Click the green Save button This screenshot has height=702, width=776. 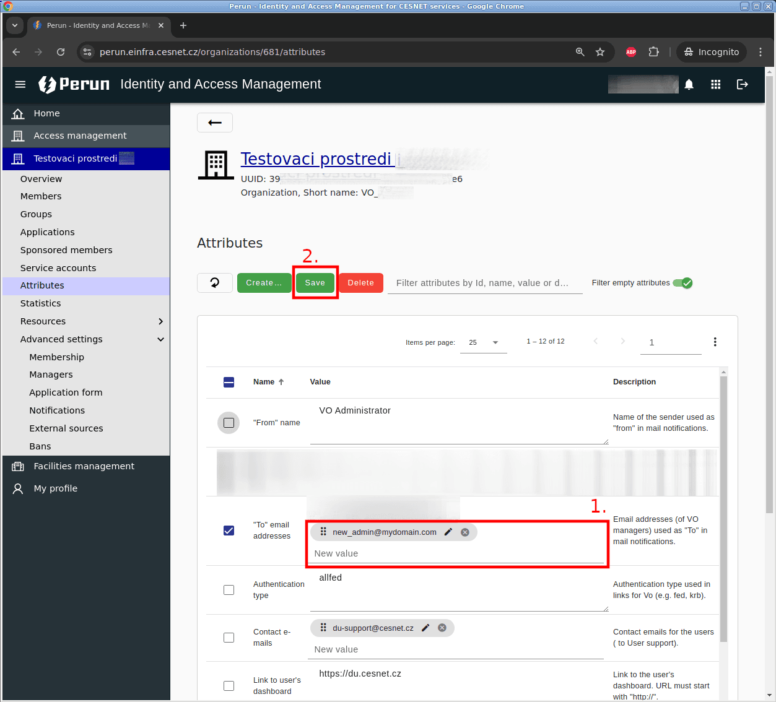(x=315, y=283)
